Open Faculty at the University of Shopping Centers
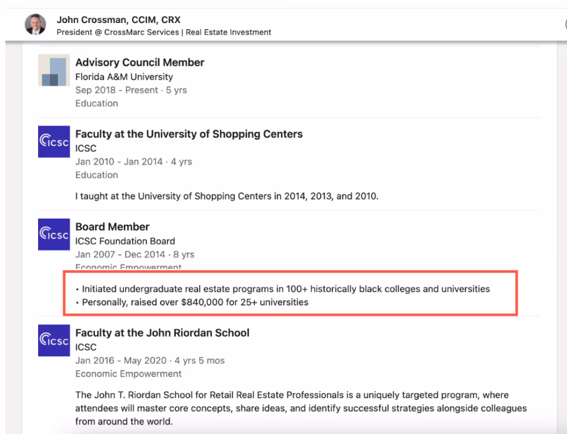 pos(189,134)
